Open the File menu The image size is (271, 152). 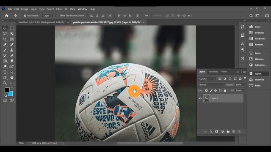pyautogui.click(x=10, y=9)
